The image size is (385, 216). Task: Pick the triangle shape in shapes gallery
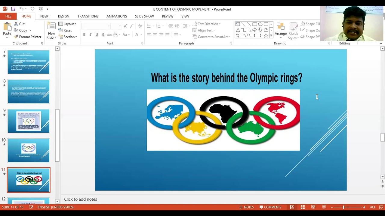coord(238,30)
